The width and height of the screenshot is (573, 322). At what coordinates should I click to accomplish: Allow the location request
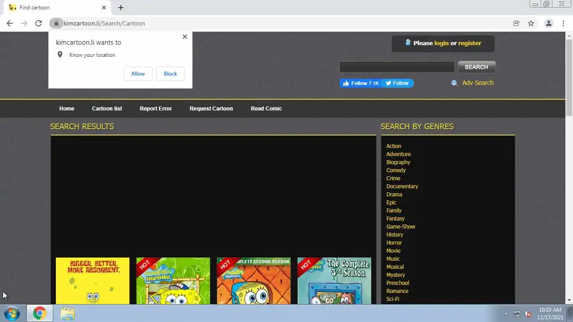pyautogui.click(x=138, y=74)
